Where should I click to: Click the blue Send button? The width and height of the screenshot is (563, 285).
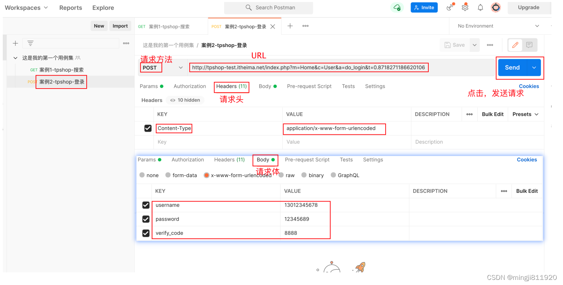(x=512, y=68)
